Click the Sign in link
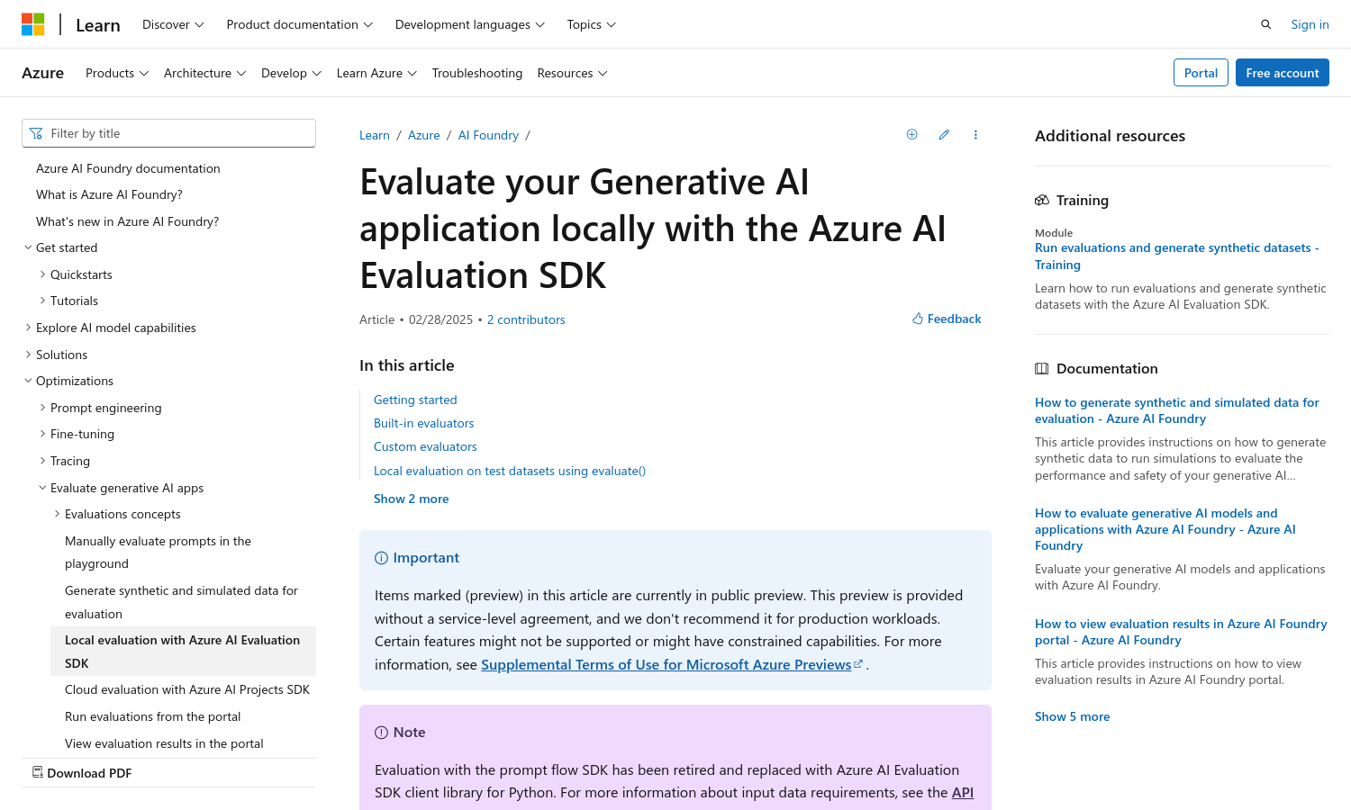 point(1310,23)
